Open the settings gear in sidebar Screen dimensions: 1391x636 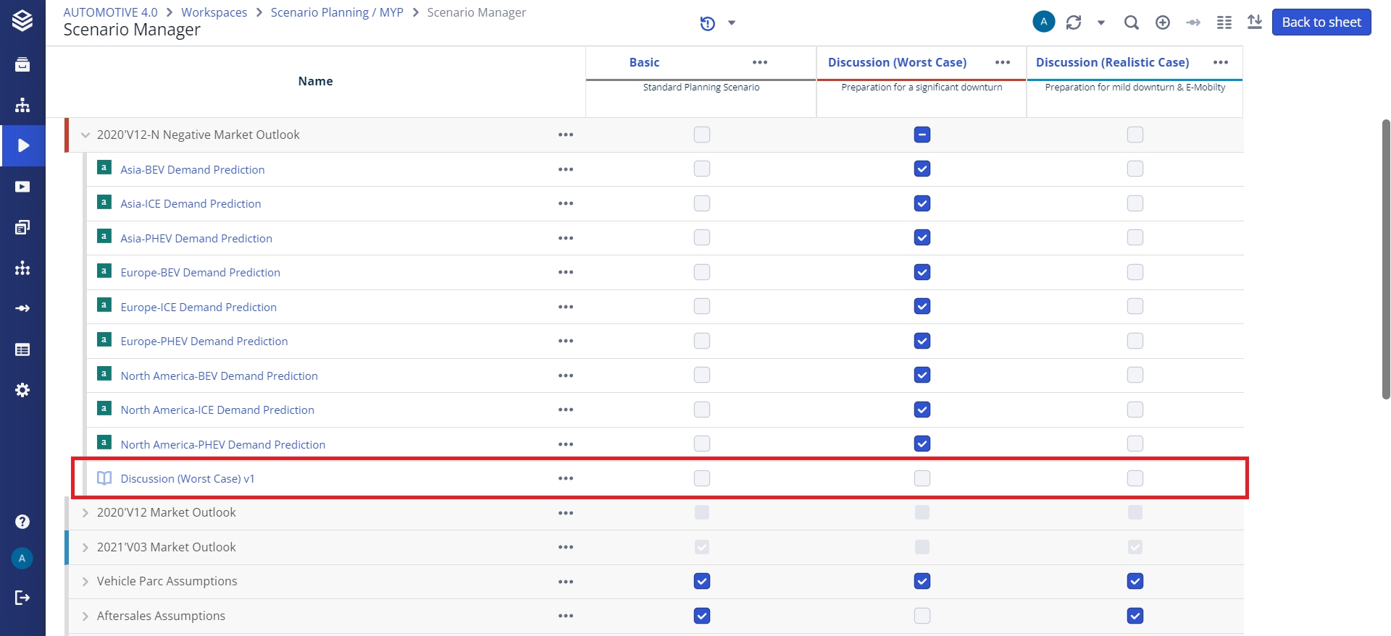(22, 390)
